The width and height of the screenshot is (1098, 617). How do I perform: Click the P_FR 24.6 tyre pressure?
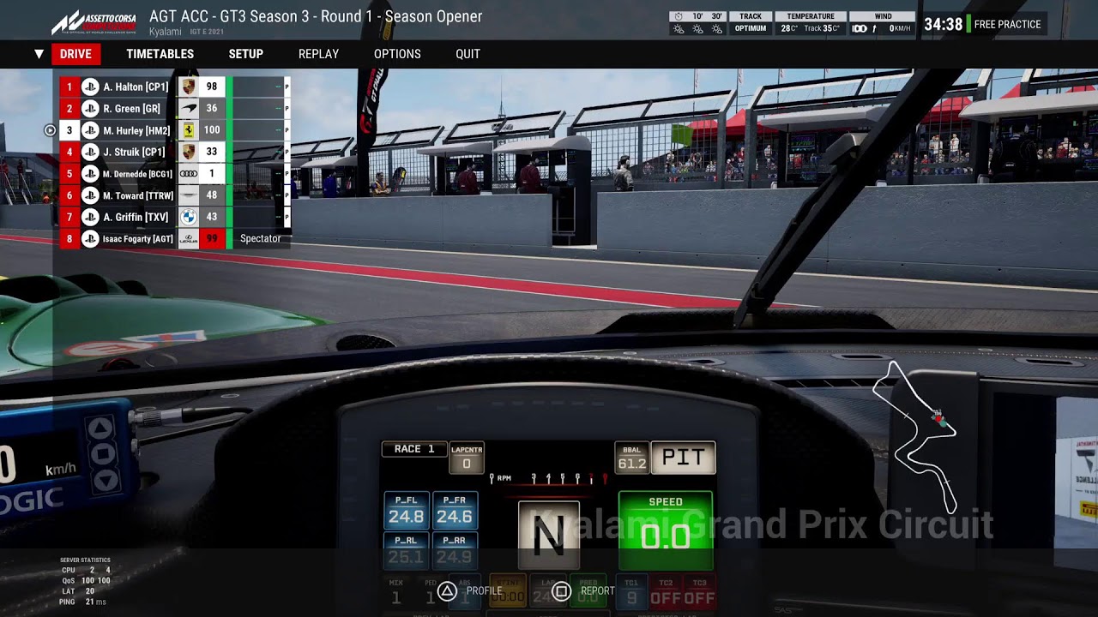coord(455,511)
